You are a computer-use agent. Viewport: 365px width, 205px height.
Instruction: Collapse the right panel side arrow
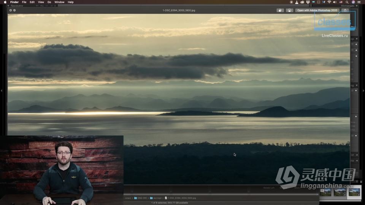pos(363,91)
